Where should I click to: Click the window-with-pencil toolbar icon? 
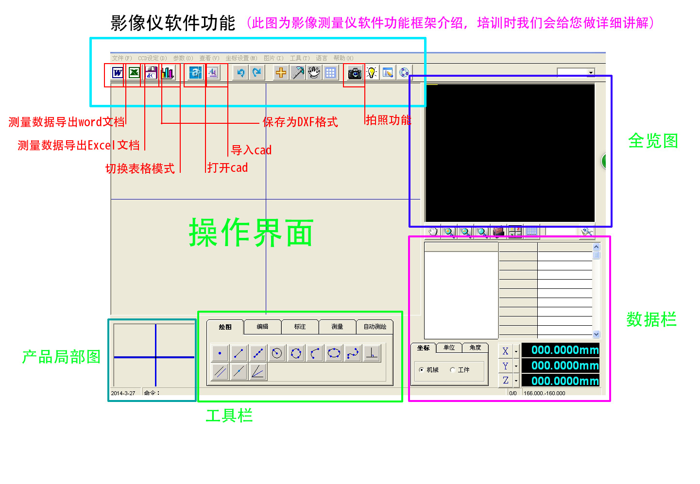[x=388, y=73]
